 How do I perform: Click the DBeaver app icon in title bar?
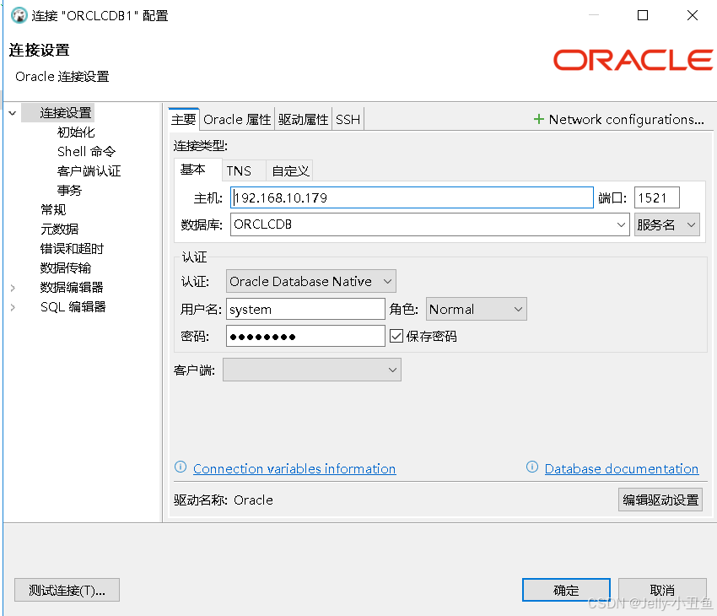(19, 15)
